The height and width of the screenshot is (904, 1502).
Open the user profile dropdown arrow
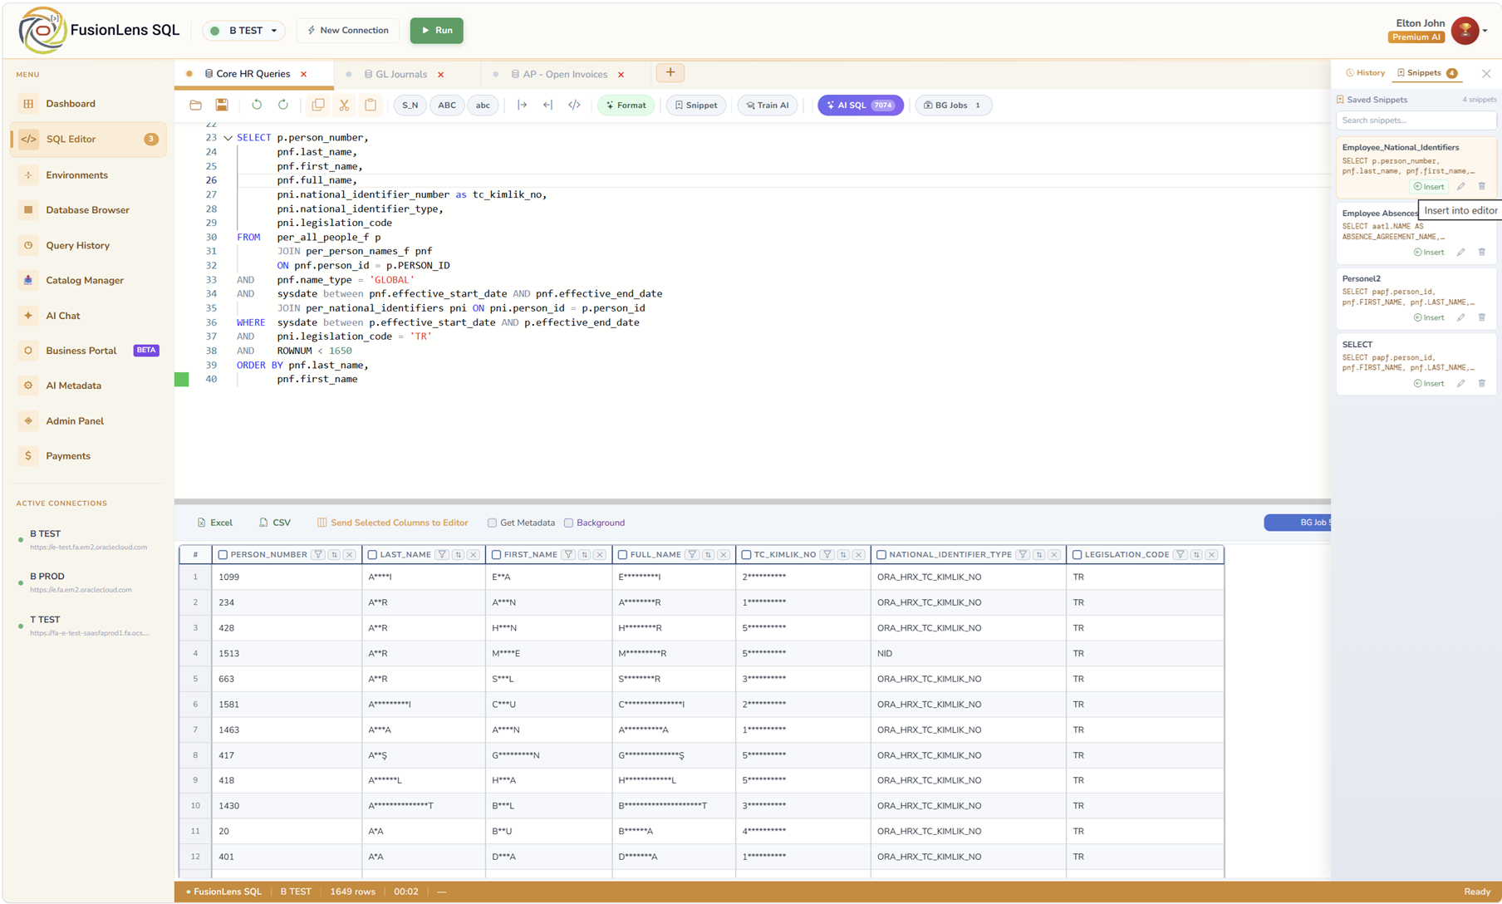tap(1485, 31)
